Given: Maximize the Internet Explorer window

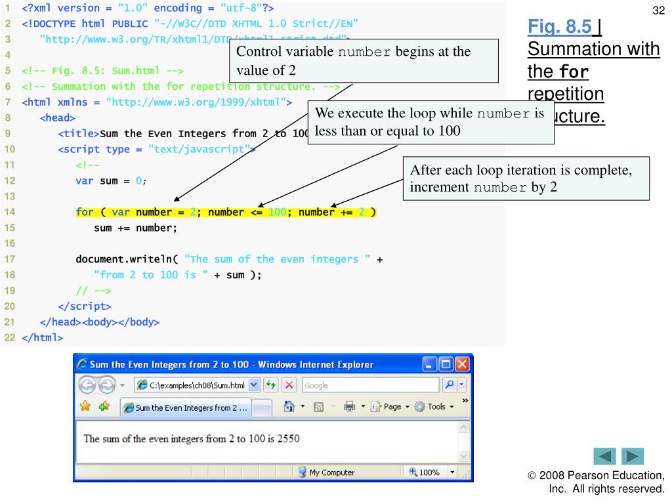Looking at the screenshot, I should [x=446, y=364].
